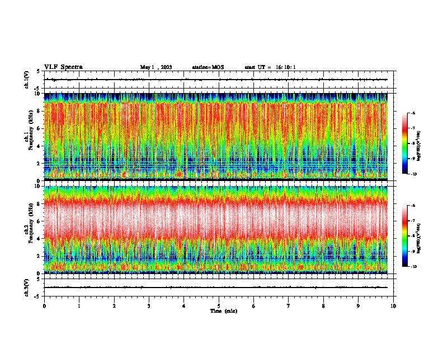Click the 'Time (min)' x-axis label
443x343 pixels.
coord(224,311)
